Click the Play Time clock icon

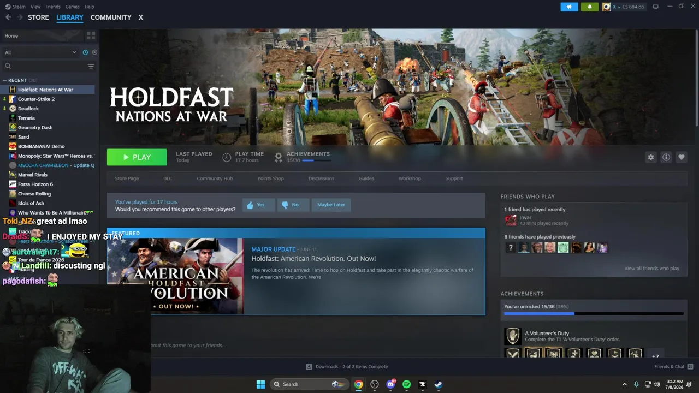(227, 157)
